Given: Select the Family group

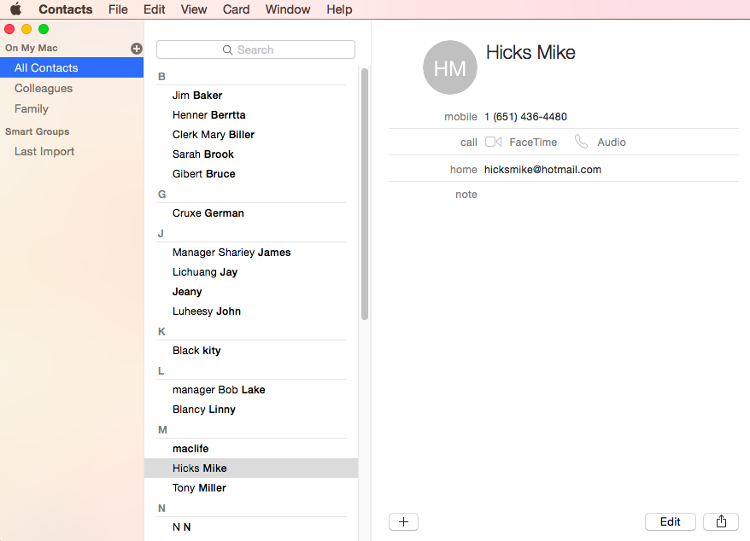Looking at the screenshot, I should [32, 108].
